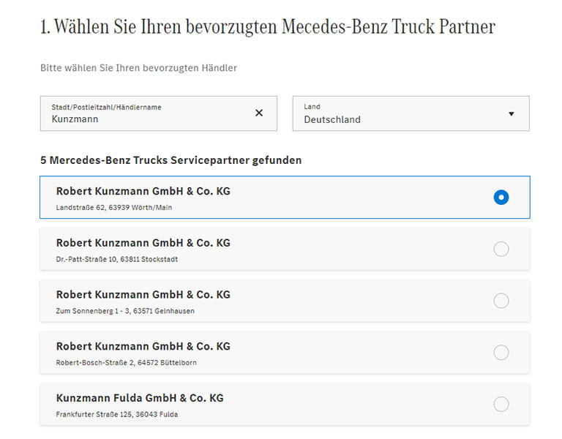Select the radio button for Stockstadt dealer

coord(501,249)
